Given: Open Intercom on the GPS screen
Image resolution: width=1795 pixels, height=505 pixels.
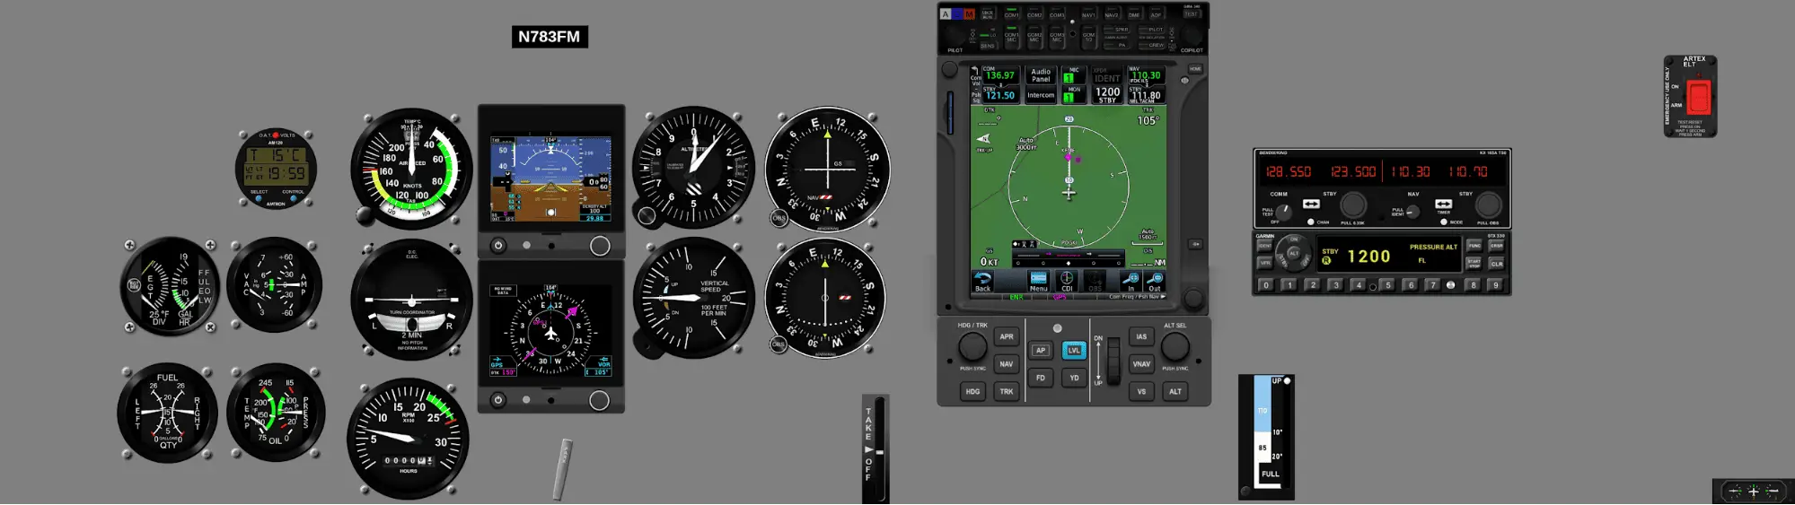Looking at the screenshot, I should (x=1041, y=95).
